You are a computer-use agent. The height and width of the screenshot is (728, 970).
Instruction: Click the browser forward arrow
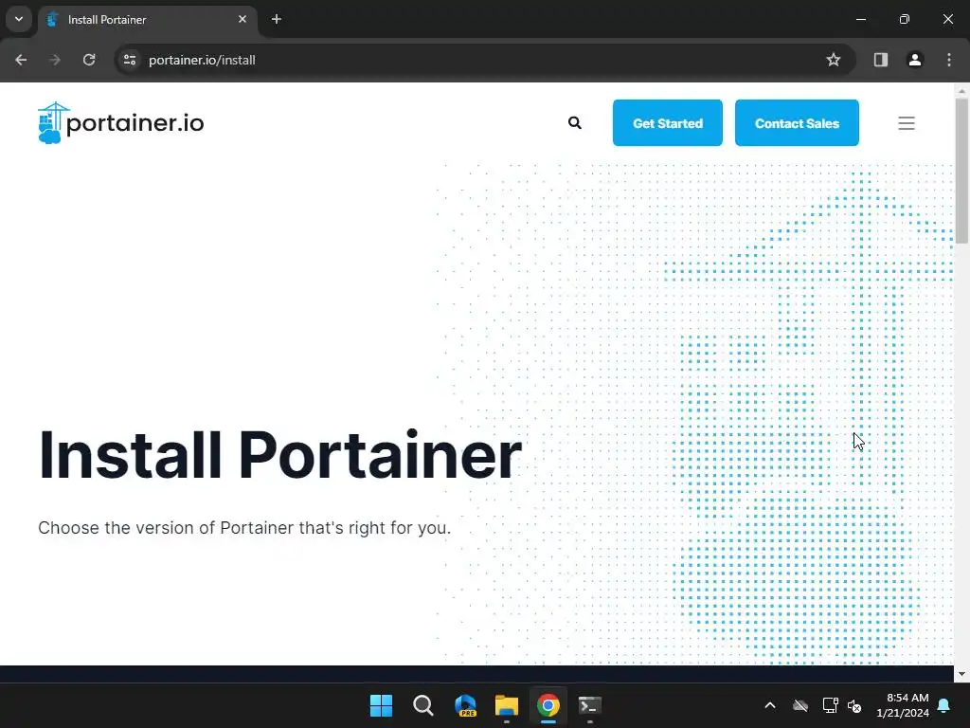[55, 60]
